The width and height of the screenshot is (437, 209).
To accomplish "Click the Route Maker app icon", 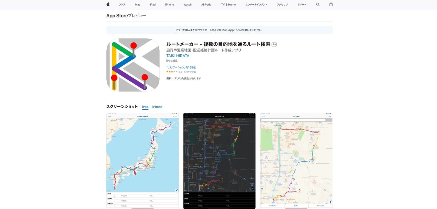I will tap(133, 65).
